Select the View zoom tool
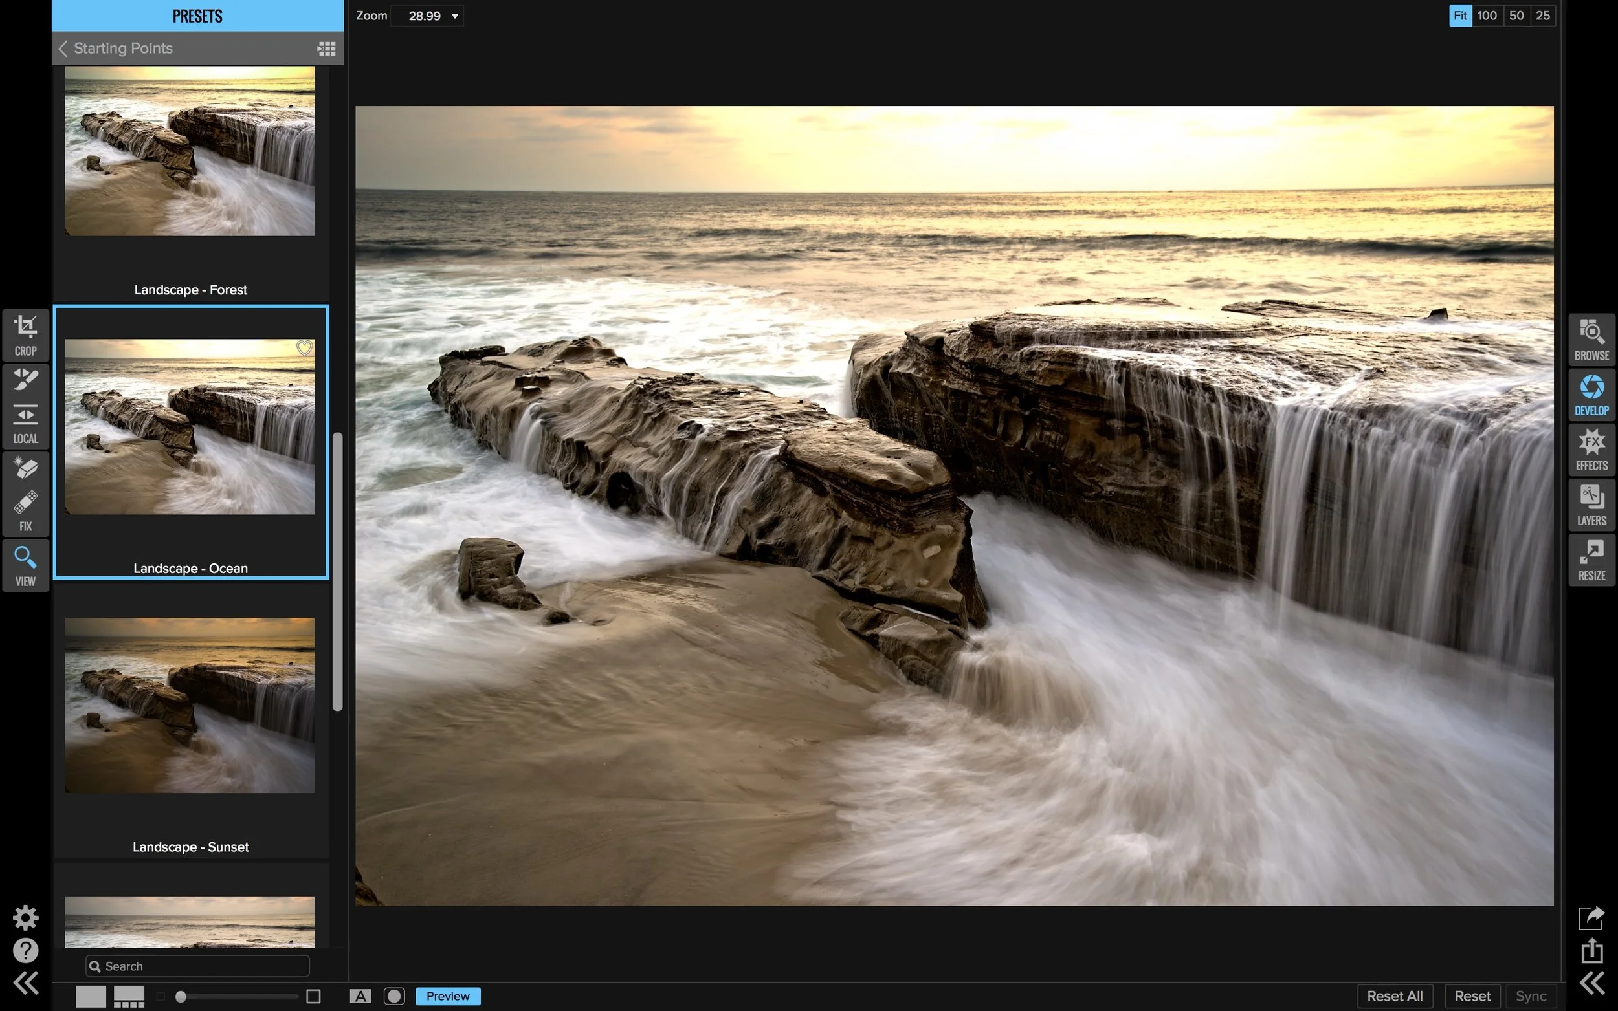Image resolution: width=1618 pixels, height=1011 pixels. 25,565
